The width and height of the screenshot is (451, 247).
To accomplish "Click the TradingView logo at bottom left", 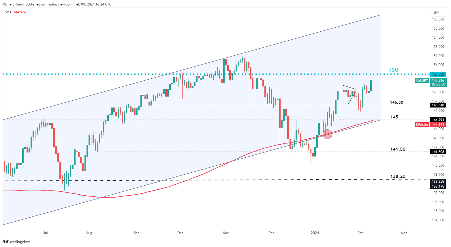I will 16,242.
